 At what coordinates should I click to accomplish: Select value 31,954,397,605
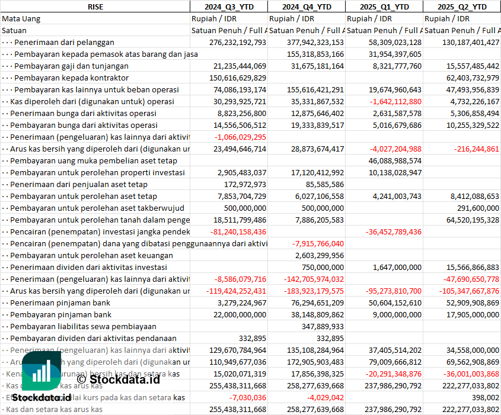[x=395, y=54]
